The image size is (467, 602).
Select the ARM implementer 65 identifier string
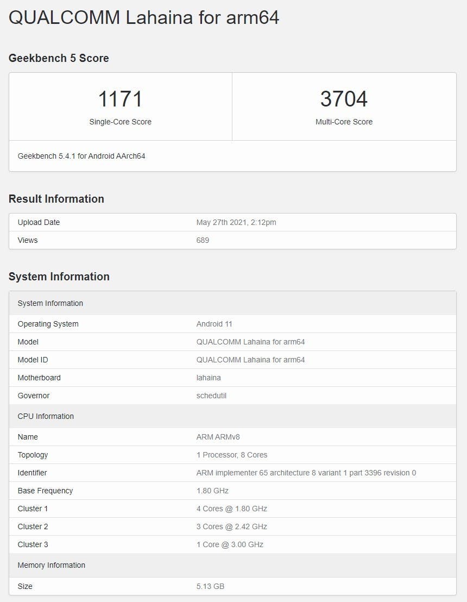click(x=306, y=473)
